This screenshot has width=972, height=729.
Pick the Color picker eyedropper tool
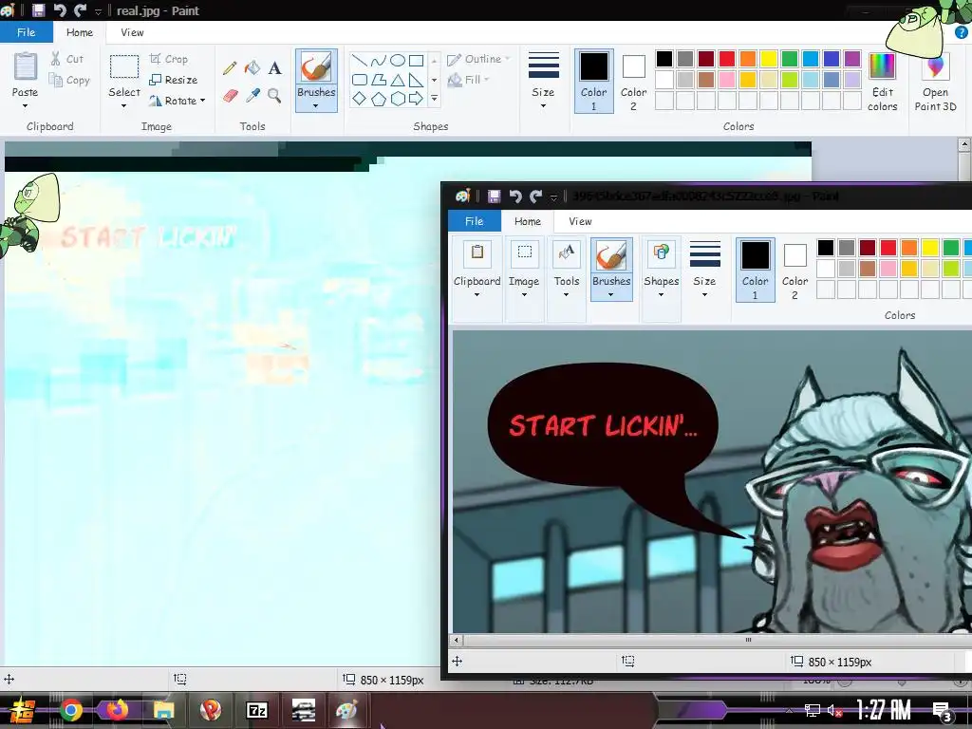[x=252, y=96]
